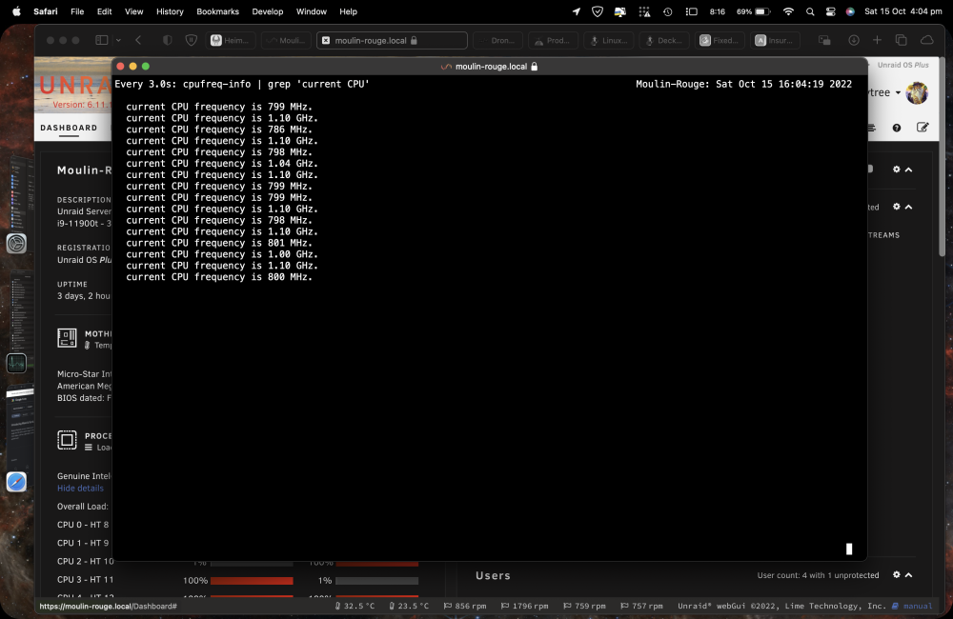Collapse the panel chevron above the STREAMS label
Image resolution: width=953 pixels, height=619 pixels.
click(908, 207)
